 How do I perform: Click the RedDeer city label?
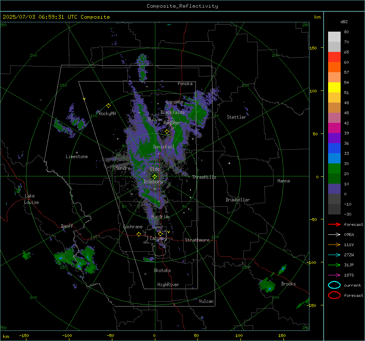pos(172,123)
